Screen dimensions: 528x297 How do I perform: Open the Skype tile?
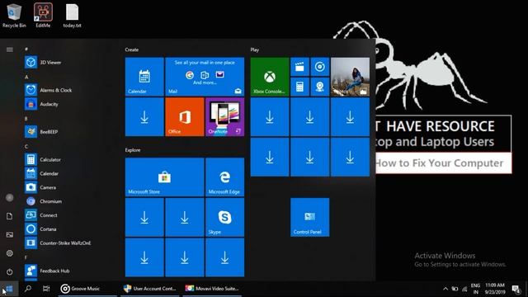[225, 217]
